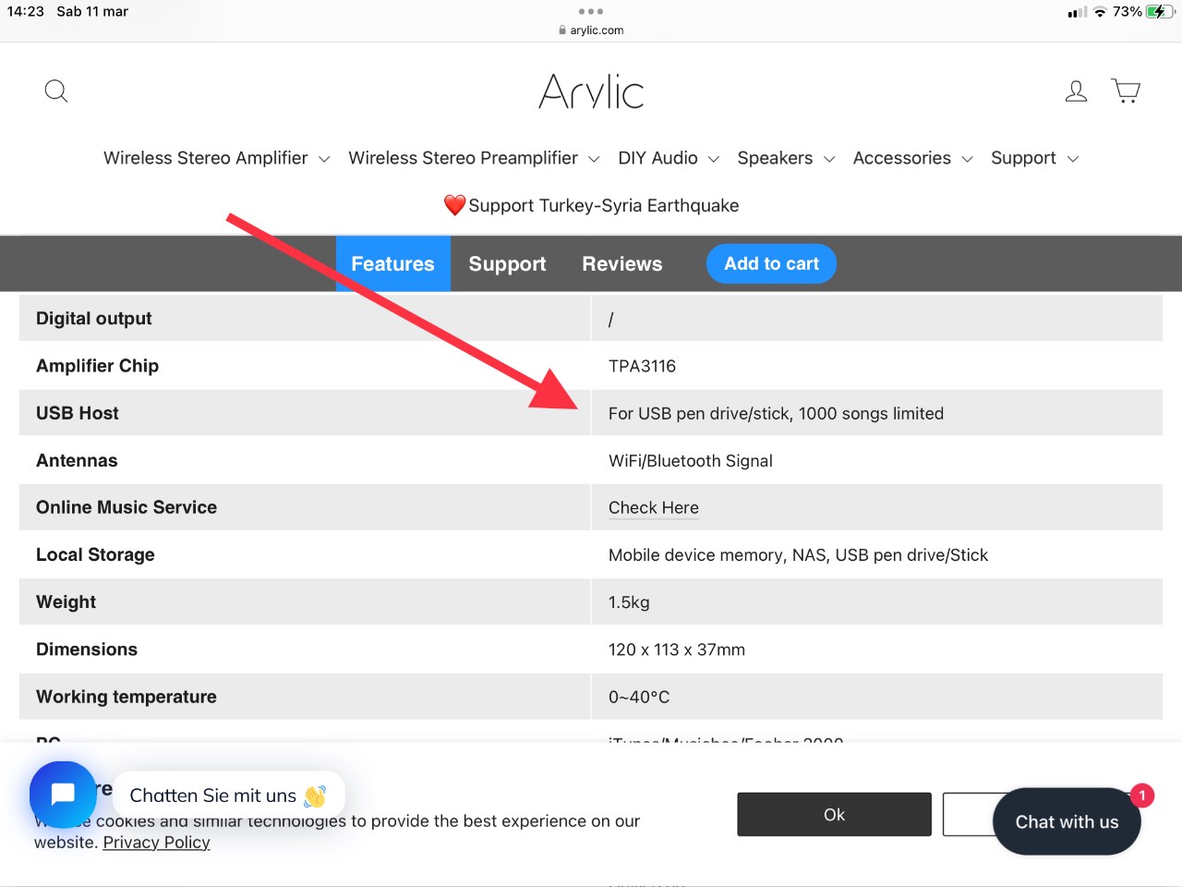Tap the battery indicator in status bar
The image size is (1182, 887).
(x=1161, y=12)
